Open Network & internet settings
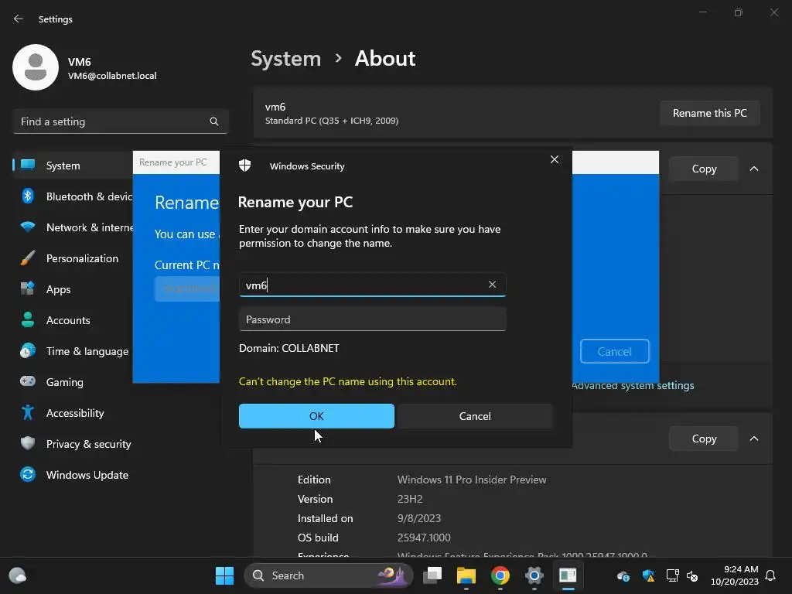This screenshot has height=594, width=792. pyautogui.click(x=73, y=227)
